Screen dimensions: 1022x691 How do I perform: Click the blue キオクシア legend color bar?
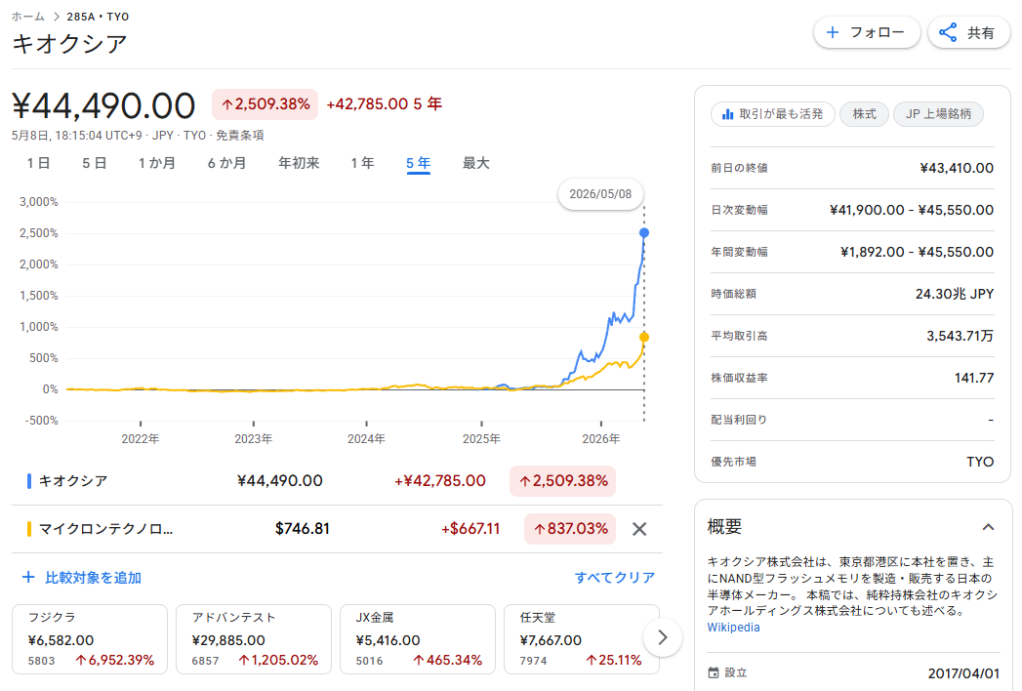pos(28,481)
